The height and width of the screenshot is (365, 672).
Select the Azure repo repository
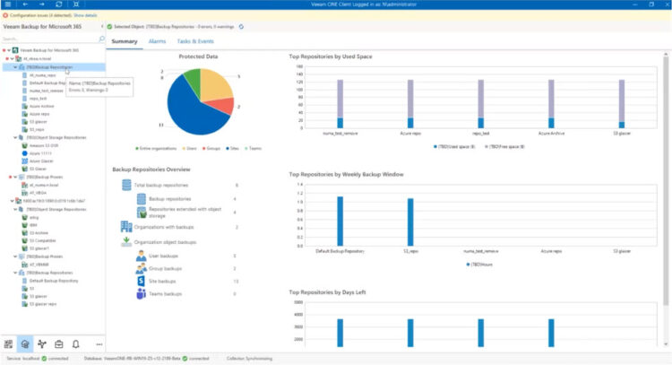(x=39, y=114)
